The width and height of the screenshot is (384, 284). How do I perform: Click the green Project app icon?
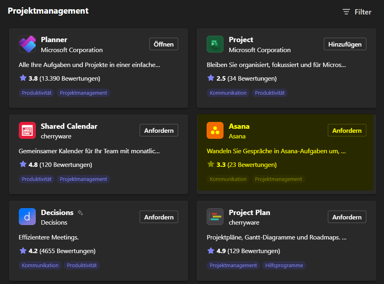click(215, 44)
